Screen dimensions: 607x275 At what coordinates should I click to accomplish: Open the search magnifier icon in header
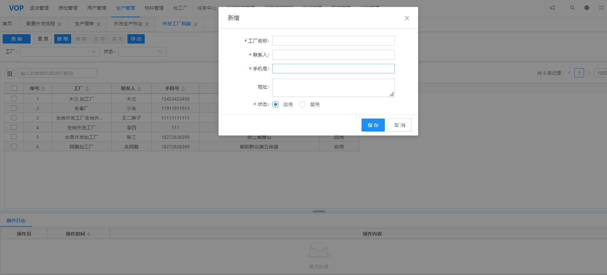(572, 8)
